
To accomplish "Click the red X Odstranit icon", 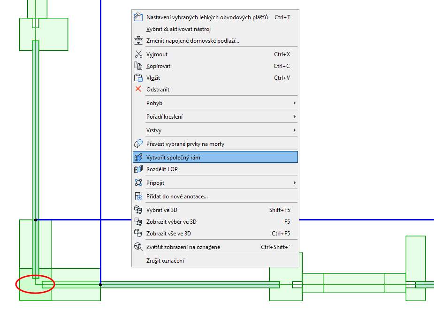I will click(138, 89).
